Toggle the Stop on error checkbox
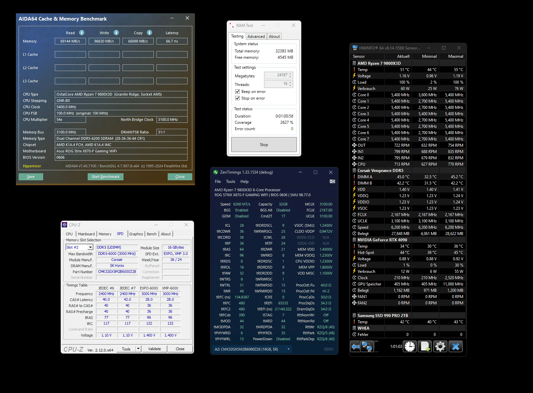The width and height of the screenshot is (533, 393). coord(237,98)
